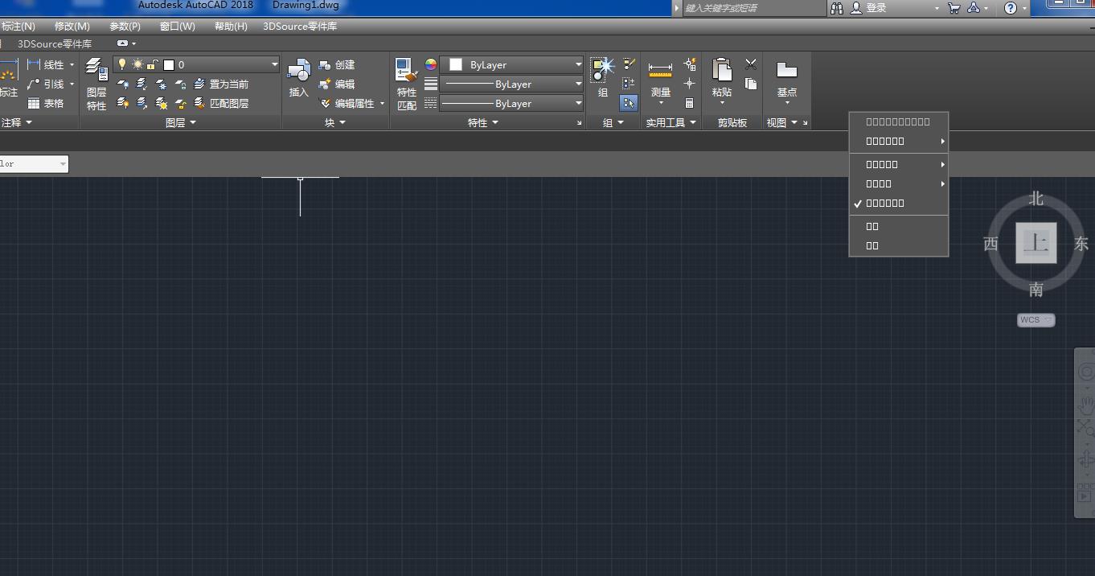Click the 基点 base point view icon

pos(787,80)
